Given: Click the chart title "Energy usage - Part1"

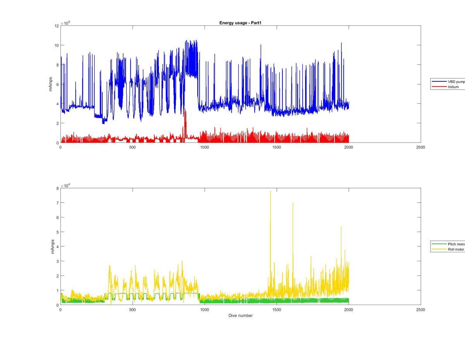Looking at the screenshot, I should [x=241, y=23].
